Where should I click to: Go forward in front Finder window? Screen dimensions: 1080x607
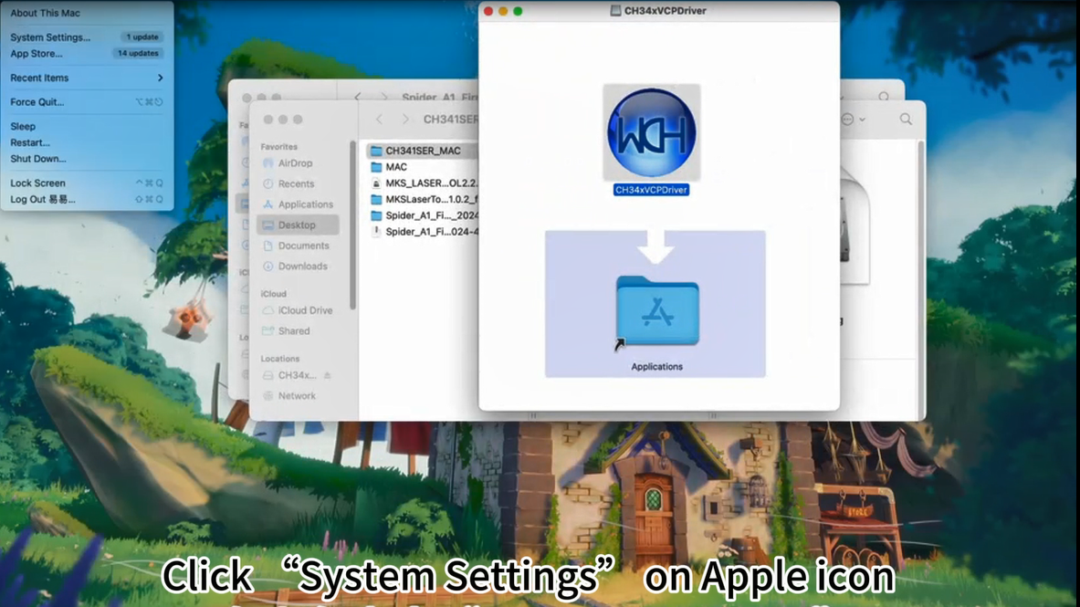(x=405, y=120)
